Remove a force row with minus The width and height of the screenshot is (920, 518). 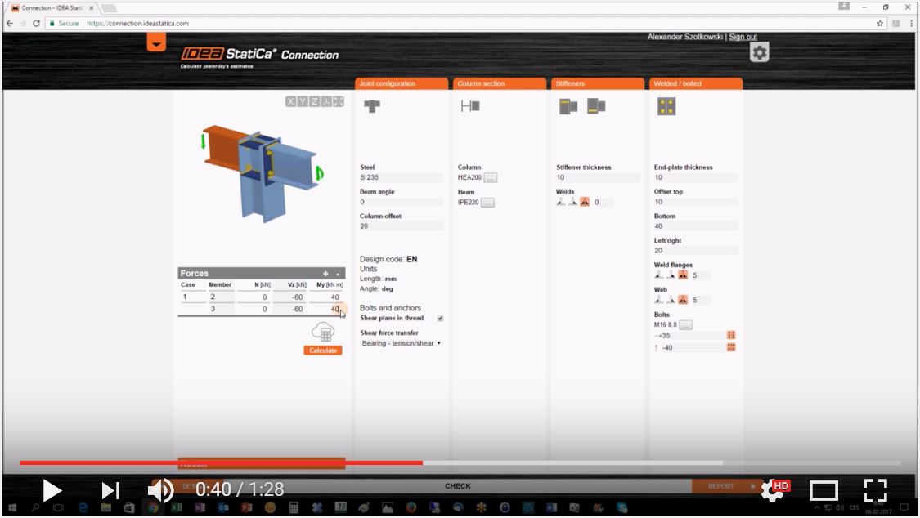pos(338,274)
